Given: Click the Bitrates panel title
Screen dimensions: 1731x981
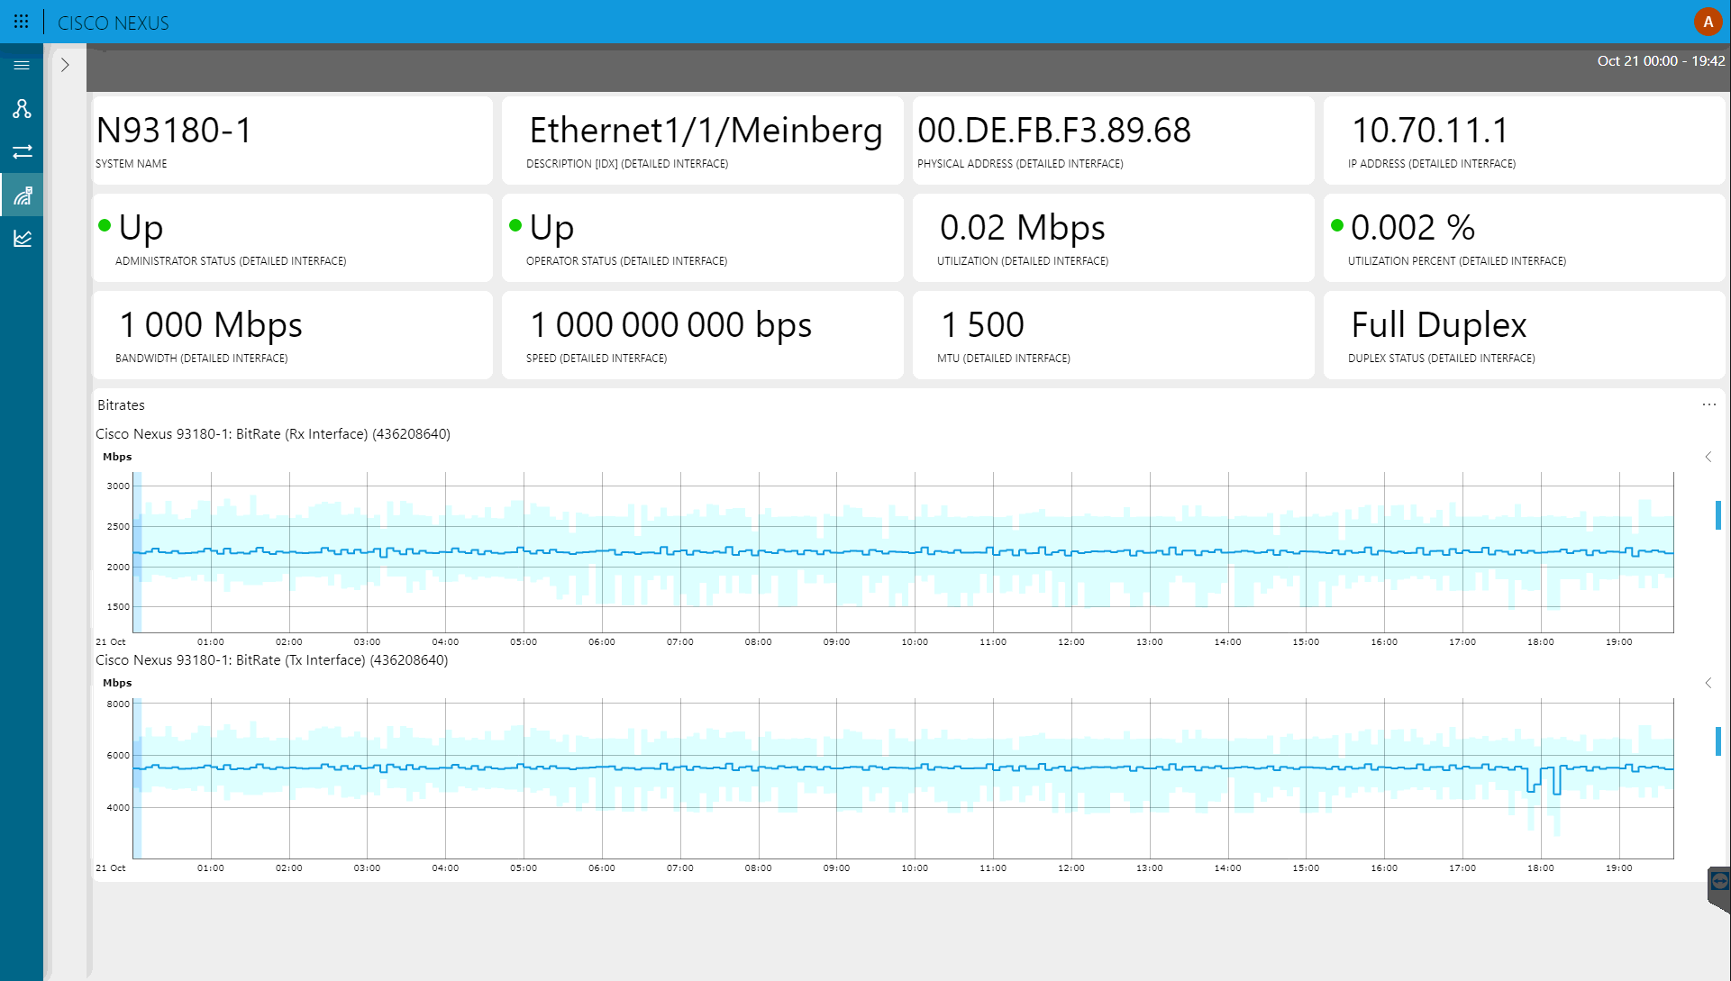Looking at the screenshot, I should (x=121, y=405).
